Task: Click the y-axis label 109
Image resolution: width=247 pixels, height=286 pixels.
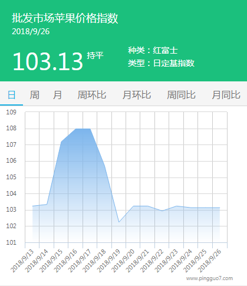Action: (x=11, y=112)
